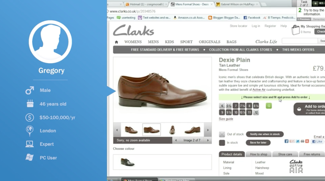Click THIS WEEKS OFFERS banner link
Image resolution: width=325 pixels, height=181 pixels.
click(298, 49)
